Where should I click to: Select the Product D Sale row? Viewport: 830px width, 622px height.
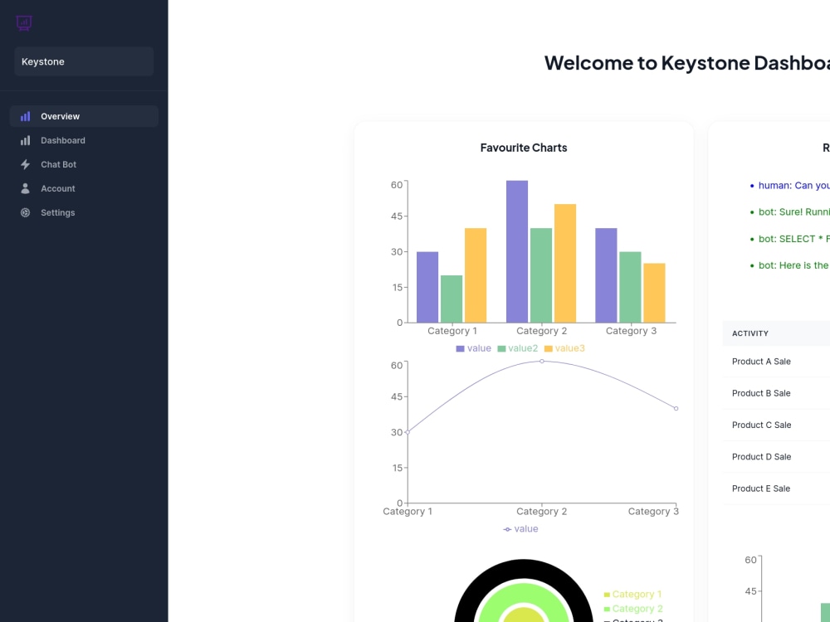click(776, 457)
